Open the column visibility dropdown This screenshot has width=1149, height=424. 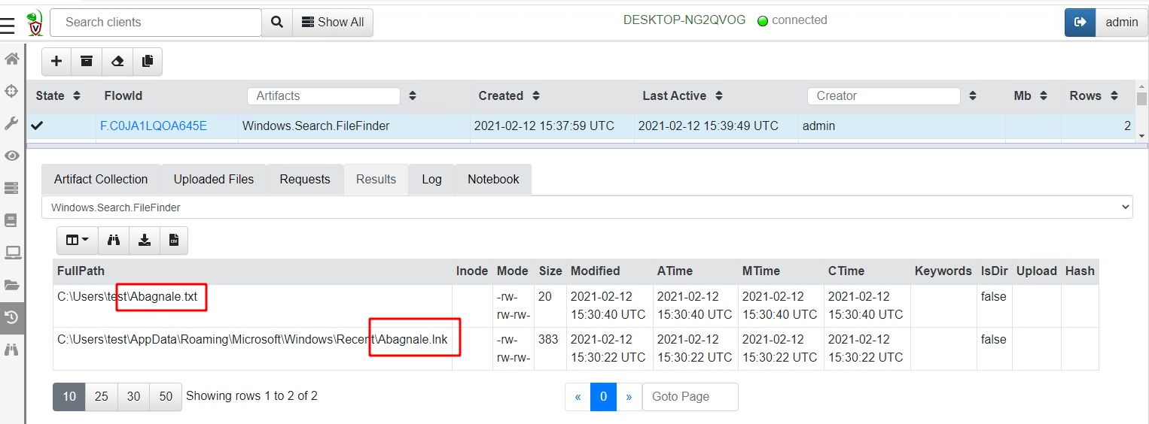(x=78, y=240)
